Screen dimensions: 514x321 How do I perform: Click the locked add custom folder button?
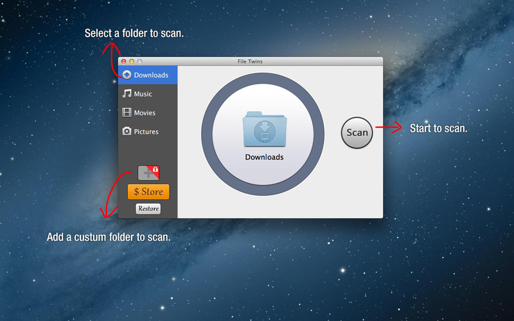(148, 173)
